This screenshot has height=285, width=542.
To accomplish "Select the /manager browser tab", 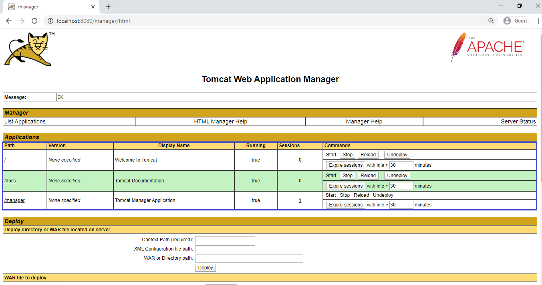I will click(x=51, y=7).
